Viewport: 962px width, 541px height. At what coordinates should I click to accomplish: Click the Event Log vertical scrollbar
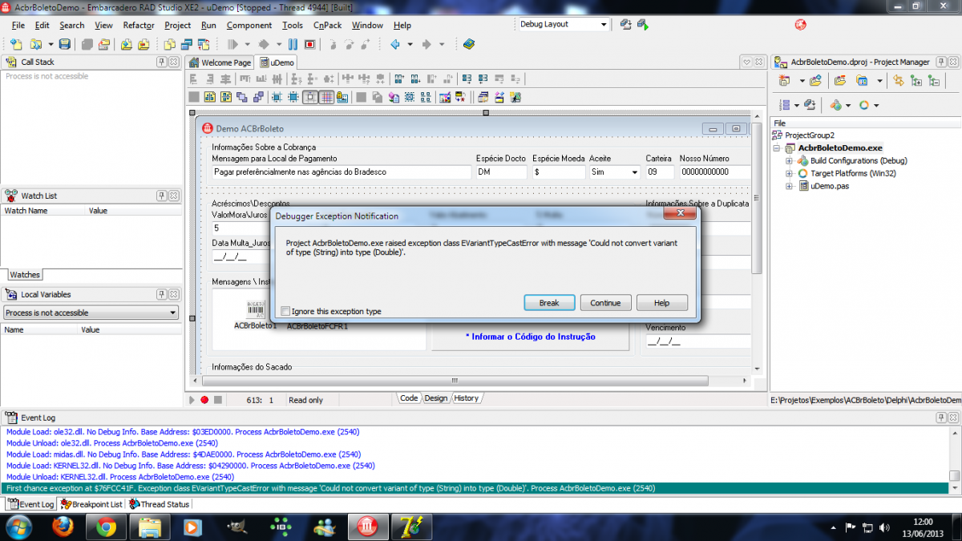tap(955, 459)
